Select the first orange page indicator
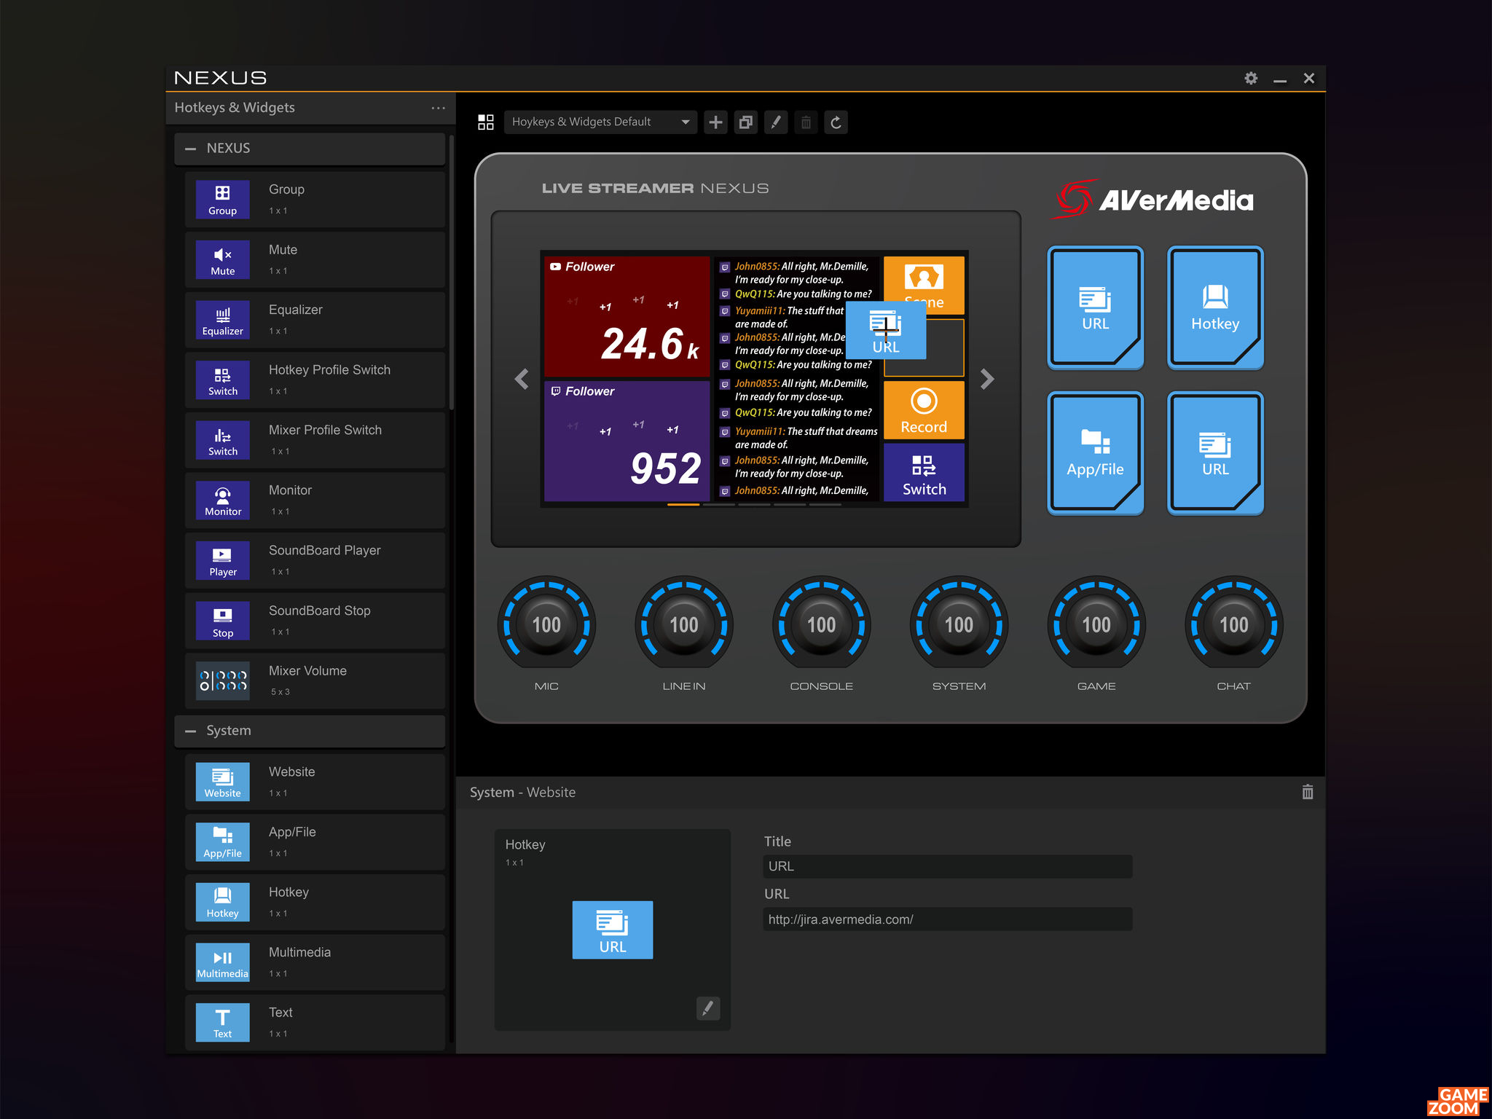Viewport: 1492px width, 1119px height. coord(683,504)
